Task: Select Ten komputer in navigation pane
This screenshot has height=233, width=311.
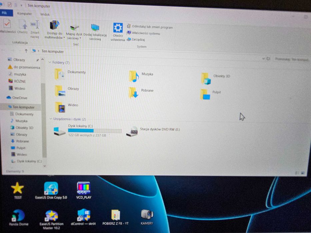Action: (23, 107)
